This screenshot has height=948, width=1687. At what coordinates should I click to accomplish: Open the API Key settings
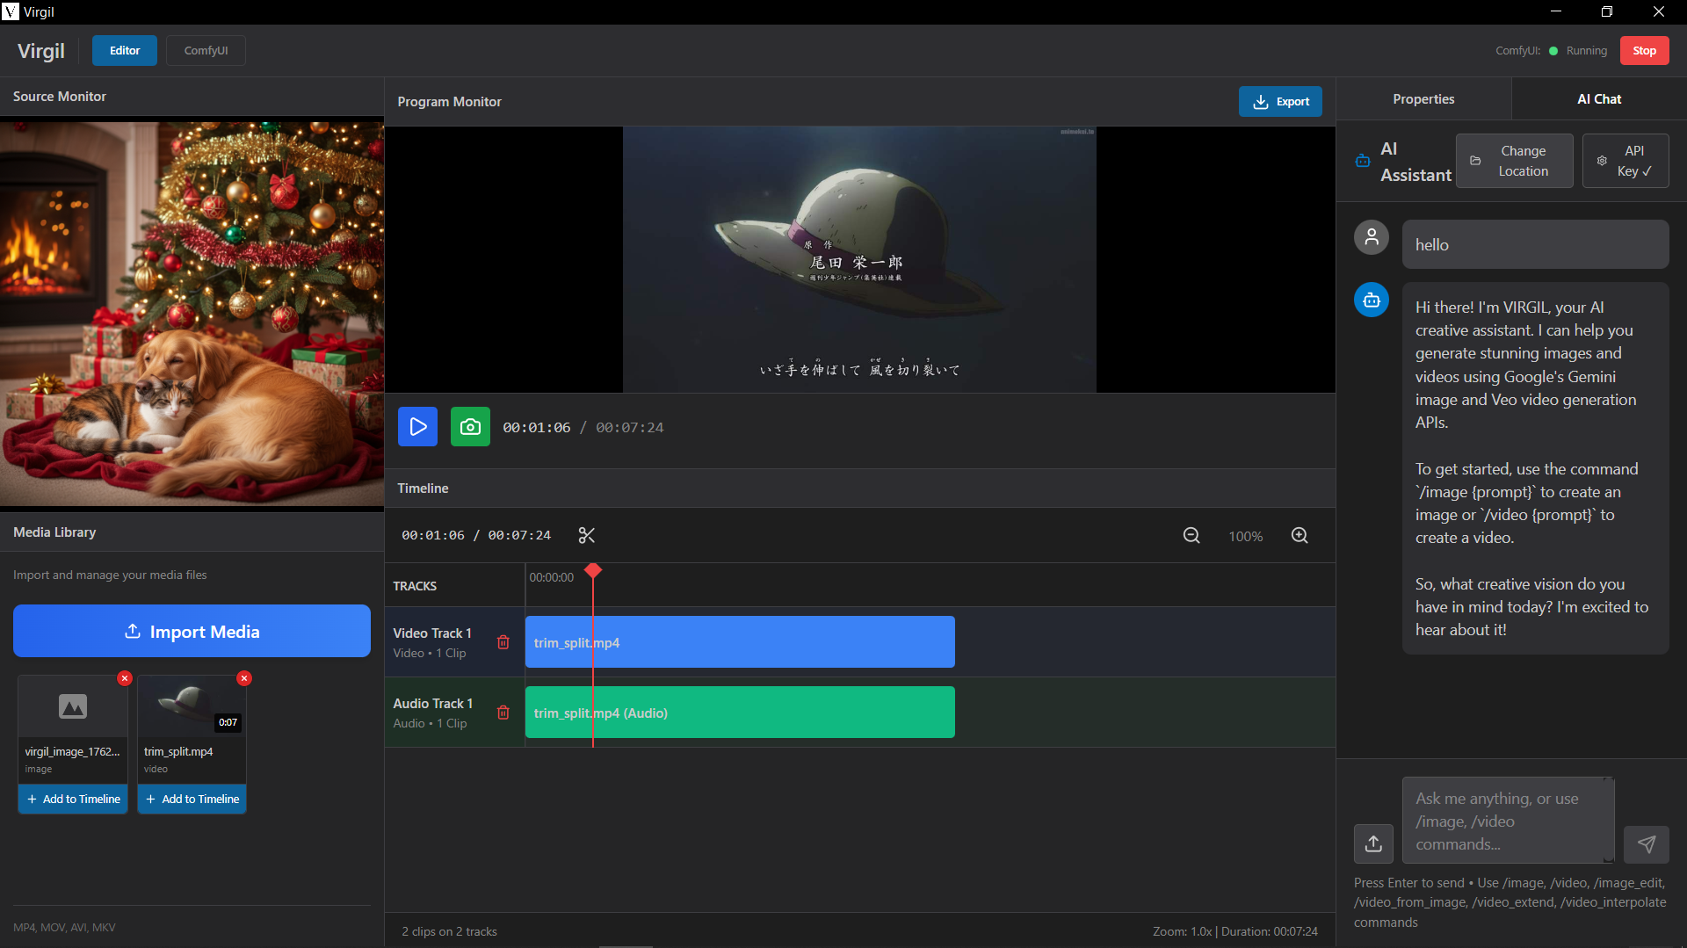[x=1625, y=161]
